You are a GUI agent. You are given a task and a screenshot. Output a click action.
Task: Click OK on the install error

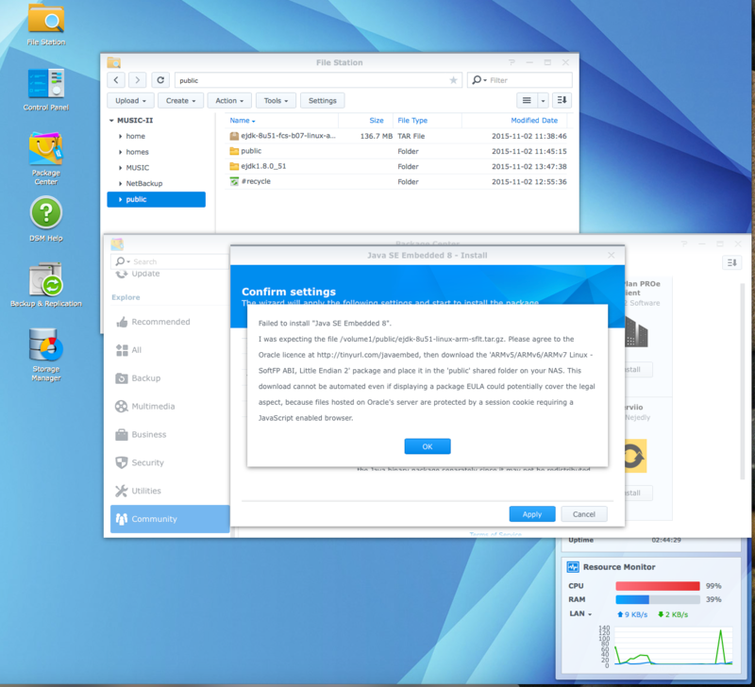pos(428,446)
